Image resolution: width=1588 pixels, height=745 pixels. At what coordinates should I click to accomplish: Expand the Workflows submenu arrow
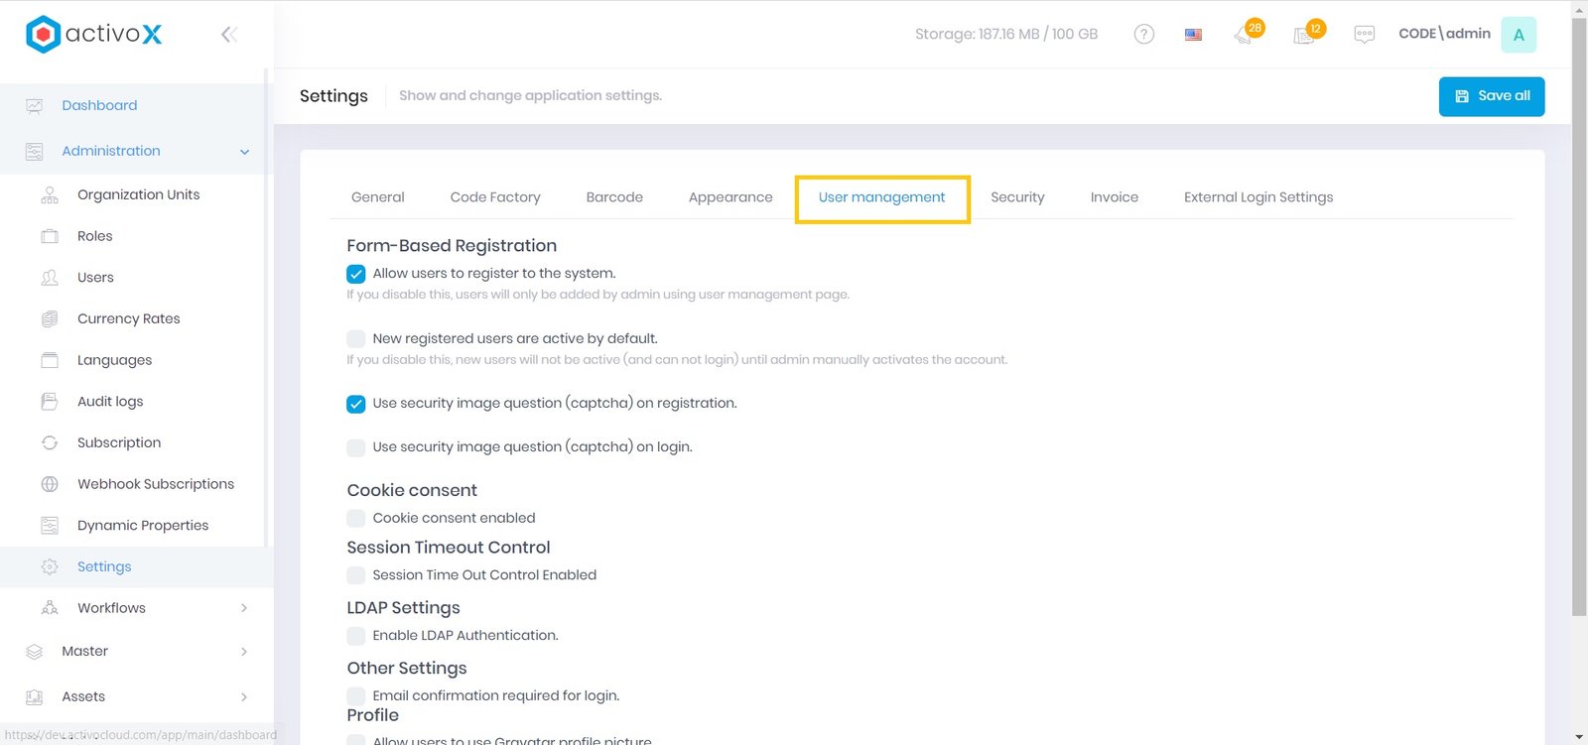click(x=244, y=608)
